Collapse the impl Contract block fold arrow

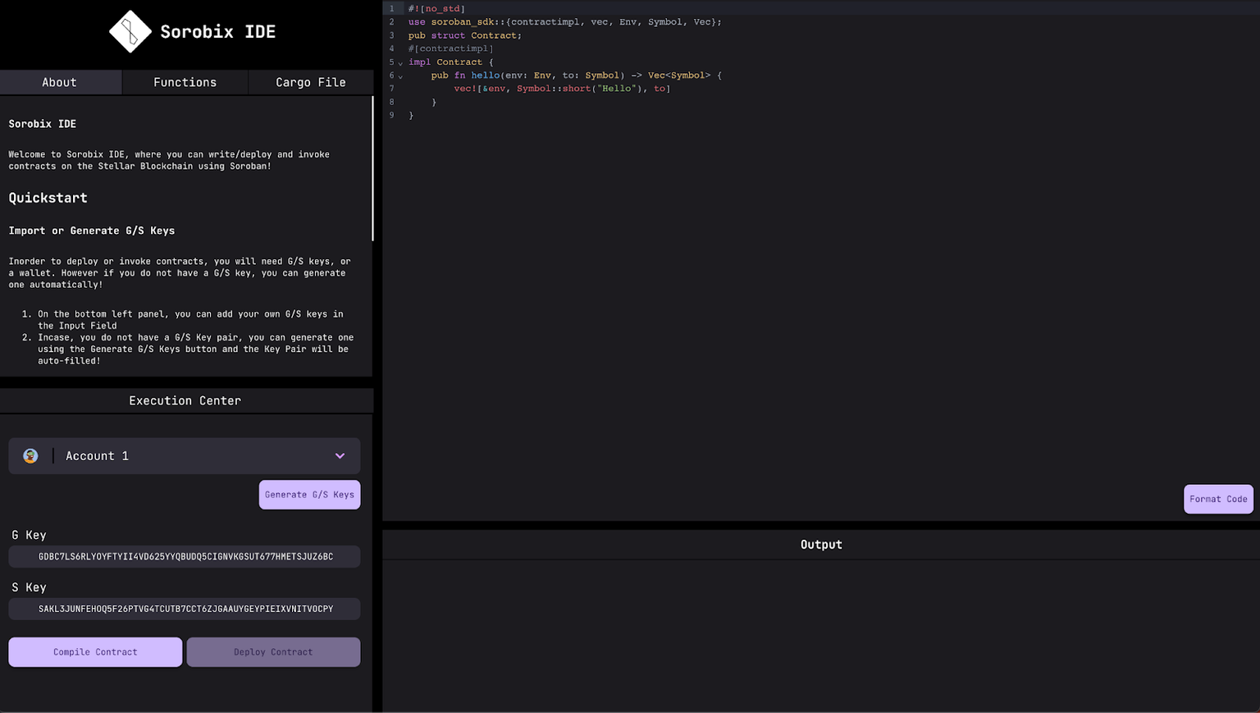[399, 62]
